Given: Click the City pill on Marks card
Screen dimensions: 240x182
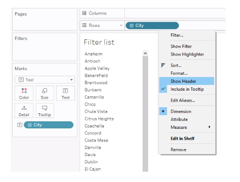Looking at the screenshot, I should coord(49,125).
